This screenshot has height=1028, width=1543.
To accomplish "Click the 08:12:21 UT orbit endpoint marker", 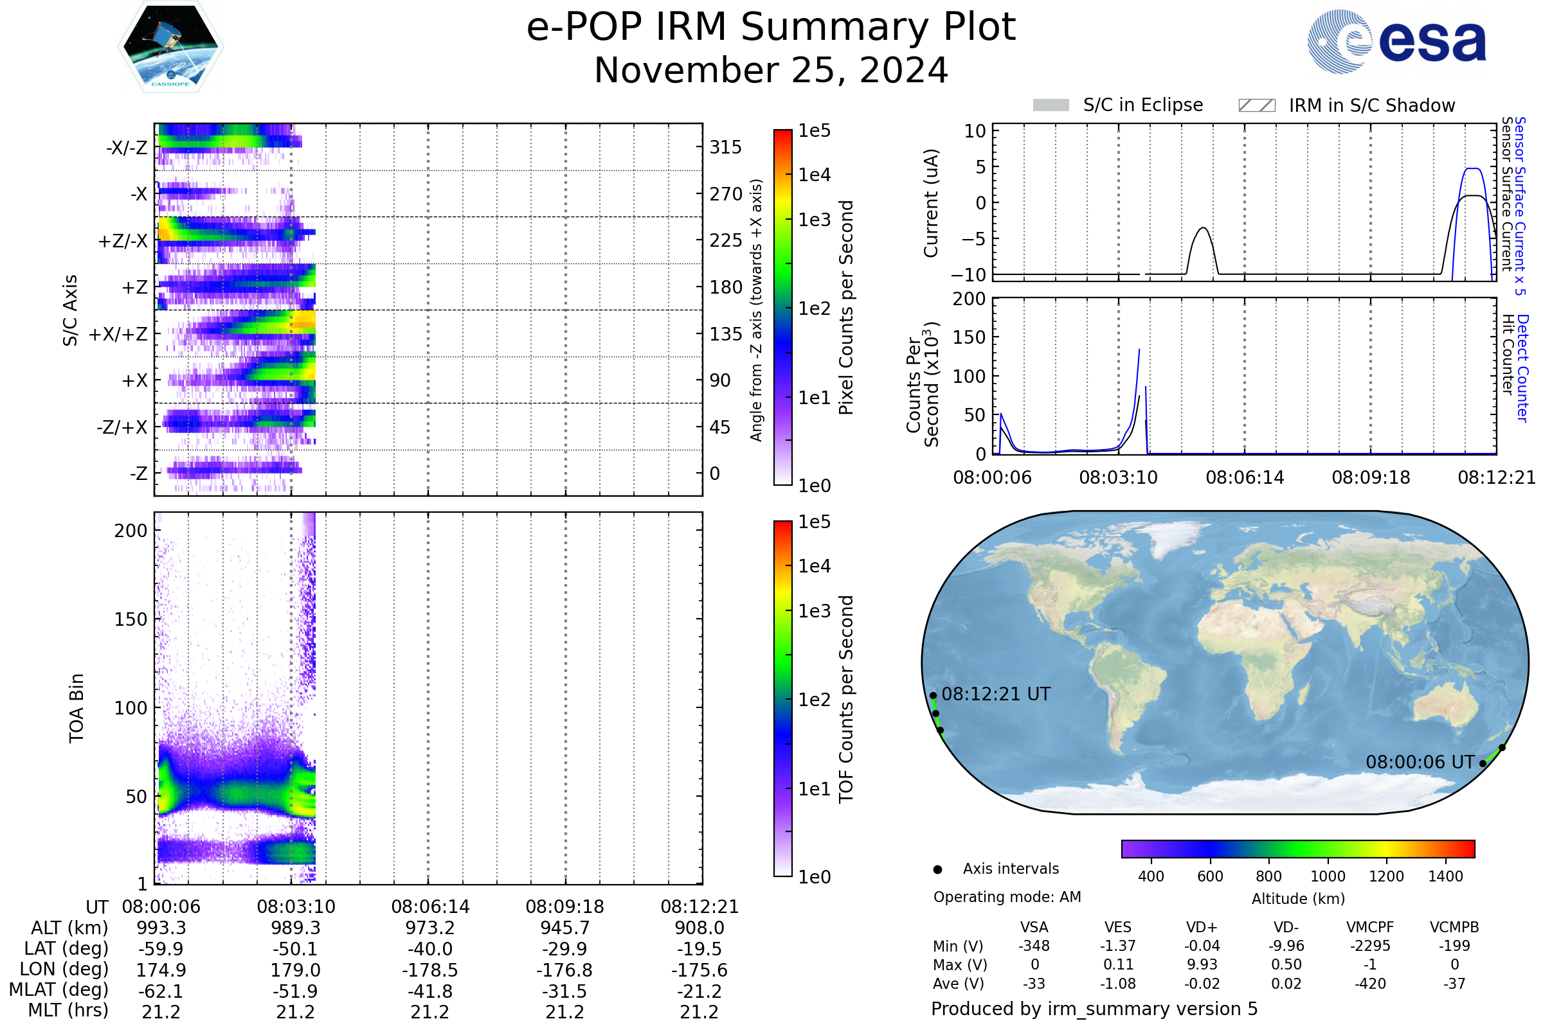I will (933, 696).
